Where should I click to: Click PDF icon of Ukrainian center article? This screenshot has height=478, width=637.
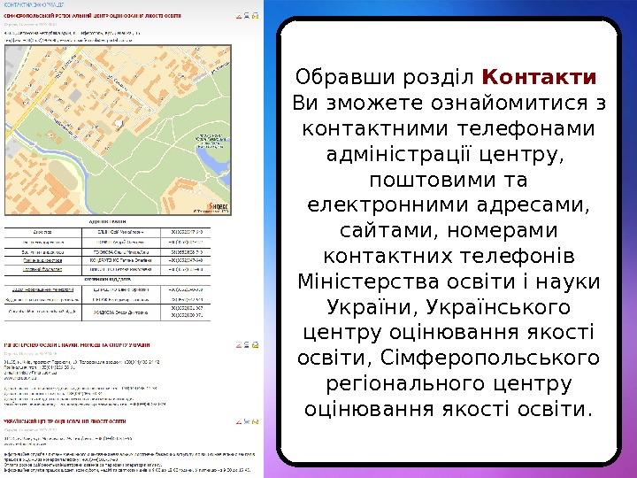click(239, 421)
